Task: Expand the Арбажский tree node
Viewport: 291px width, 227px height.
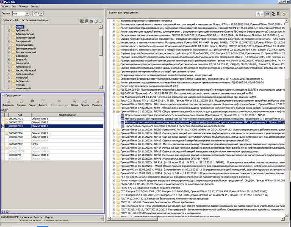Action: click(x=9, y=30)
